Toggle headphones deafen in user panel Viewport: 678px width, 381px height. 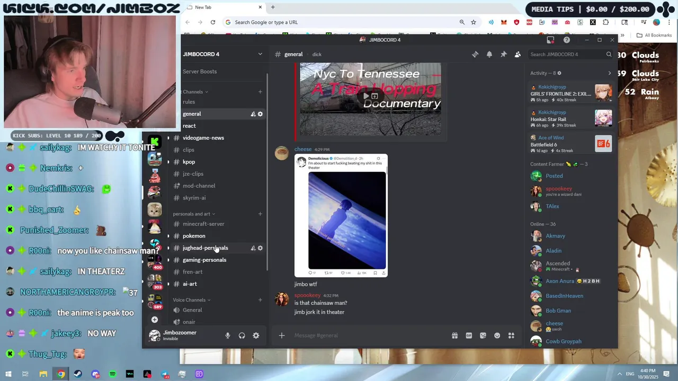coord(242,335)
